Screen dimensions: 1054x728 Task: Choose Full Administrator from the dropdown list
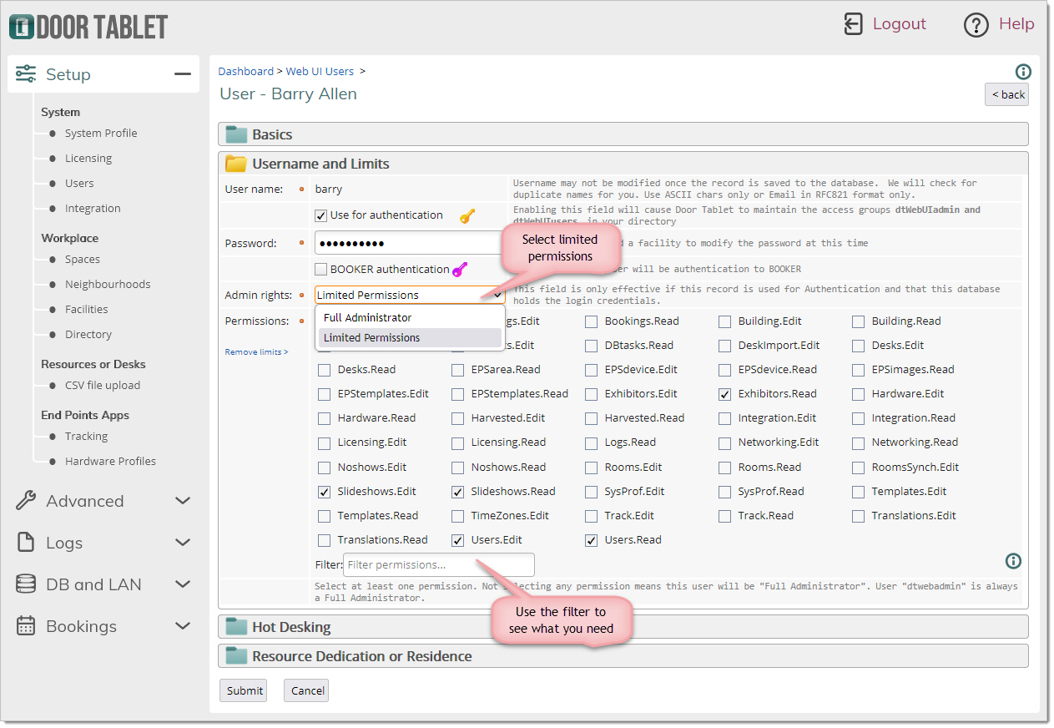coord(410,318)
